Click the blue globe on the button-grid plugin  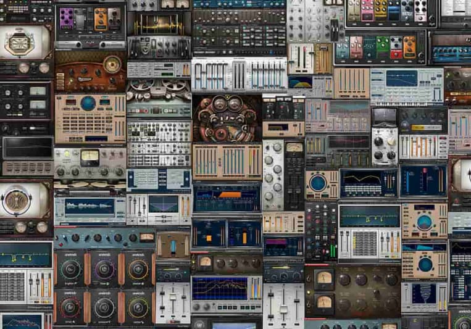88,104
